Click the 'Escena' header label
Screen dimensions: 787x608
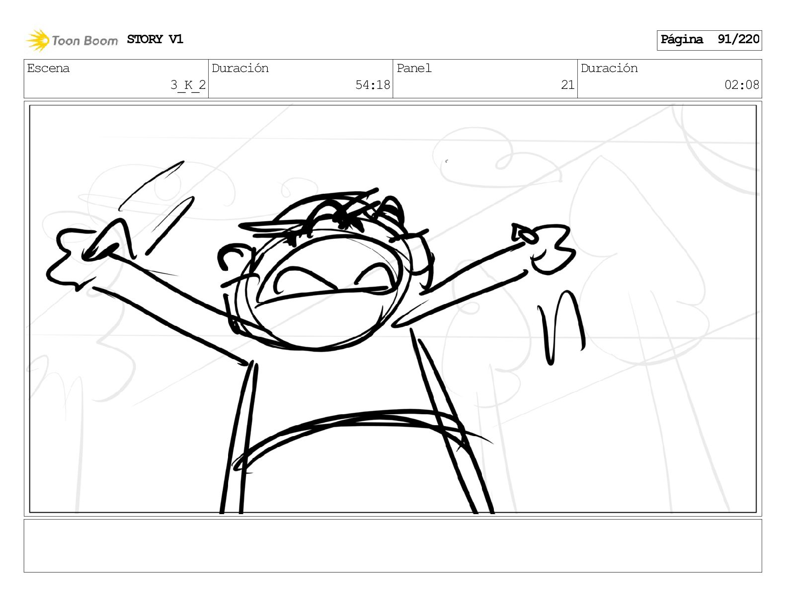tap(48, 68)
